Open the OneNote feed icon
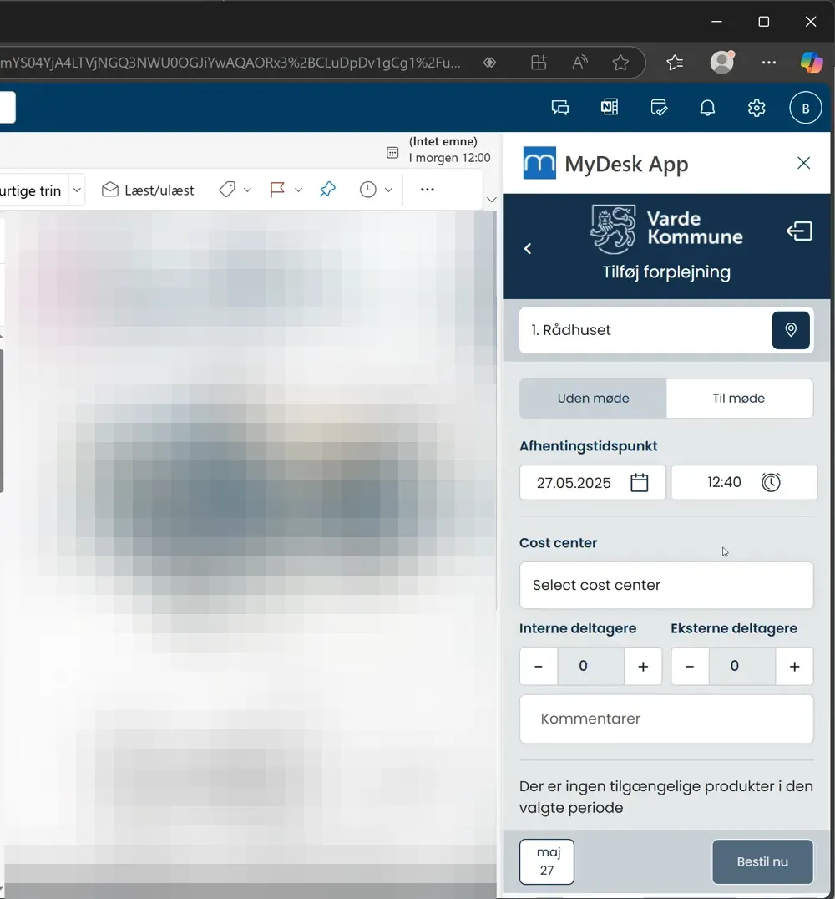This screenshot has width=835, height=899. coord(610,107)
